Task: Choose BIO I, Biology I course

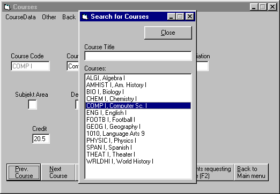Action: click(138, 92)
